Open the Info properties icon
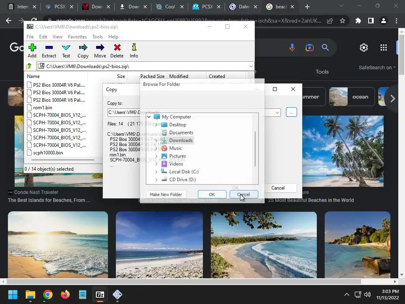 tap(134, 48)
